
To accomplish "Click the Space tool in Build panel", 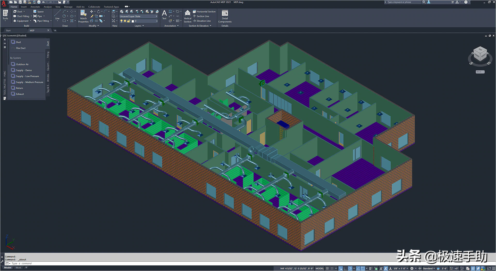I will 38,12.
